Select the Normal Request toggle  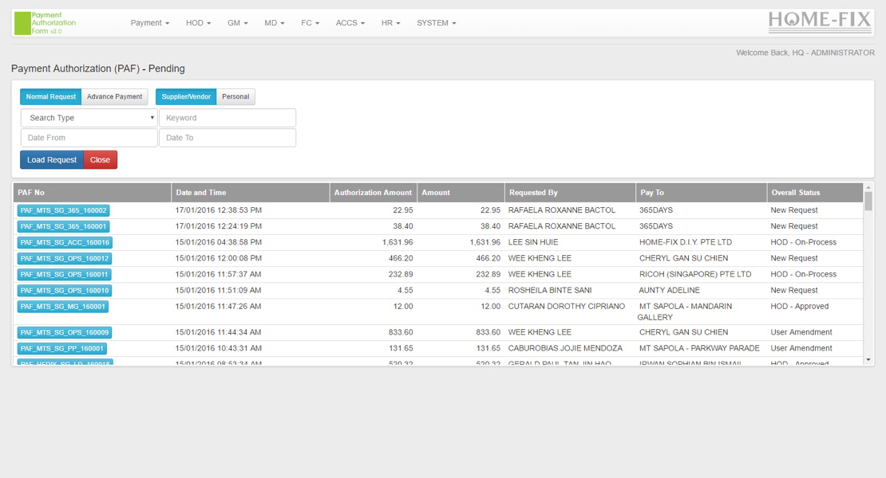point(50,96)
